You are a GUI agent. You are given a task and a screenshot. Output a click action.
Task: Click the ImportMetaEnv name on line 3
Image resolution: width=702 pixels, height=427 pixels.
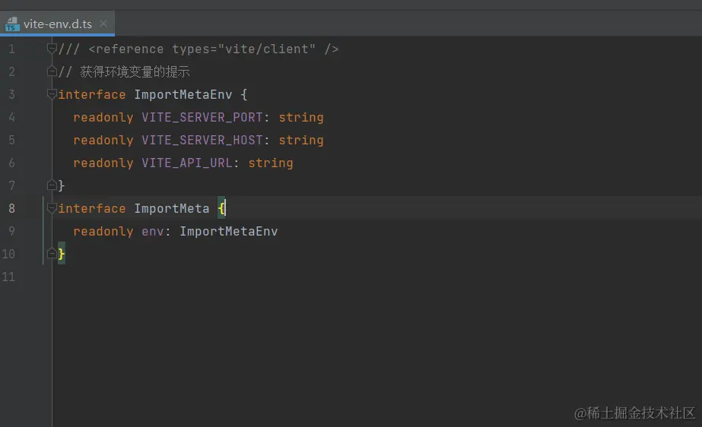coord(183,94)
